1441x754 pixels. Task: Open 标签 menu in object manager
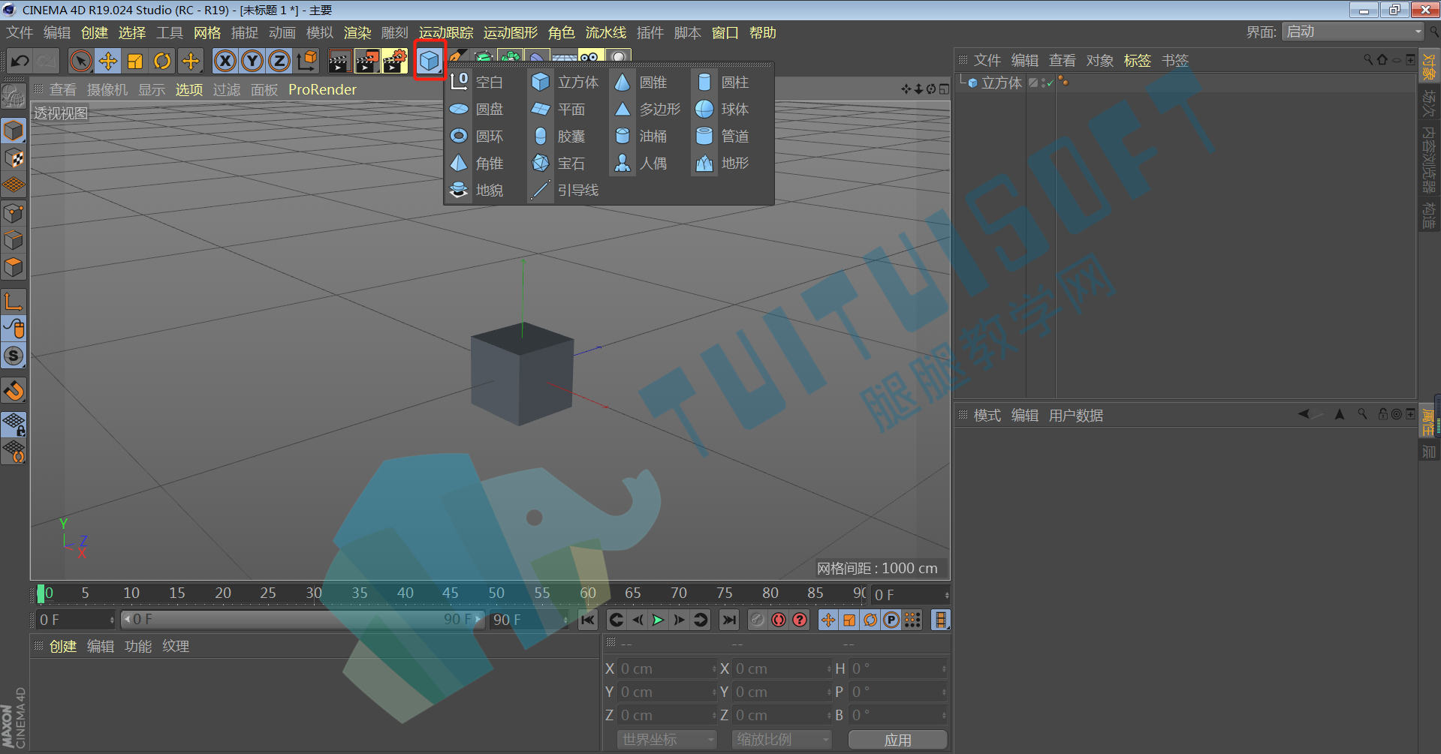(x=1137, y=60)
